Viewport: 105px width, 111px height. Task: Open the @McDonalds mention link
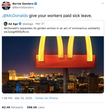tap(15, 16)
